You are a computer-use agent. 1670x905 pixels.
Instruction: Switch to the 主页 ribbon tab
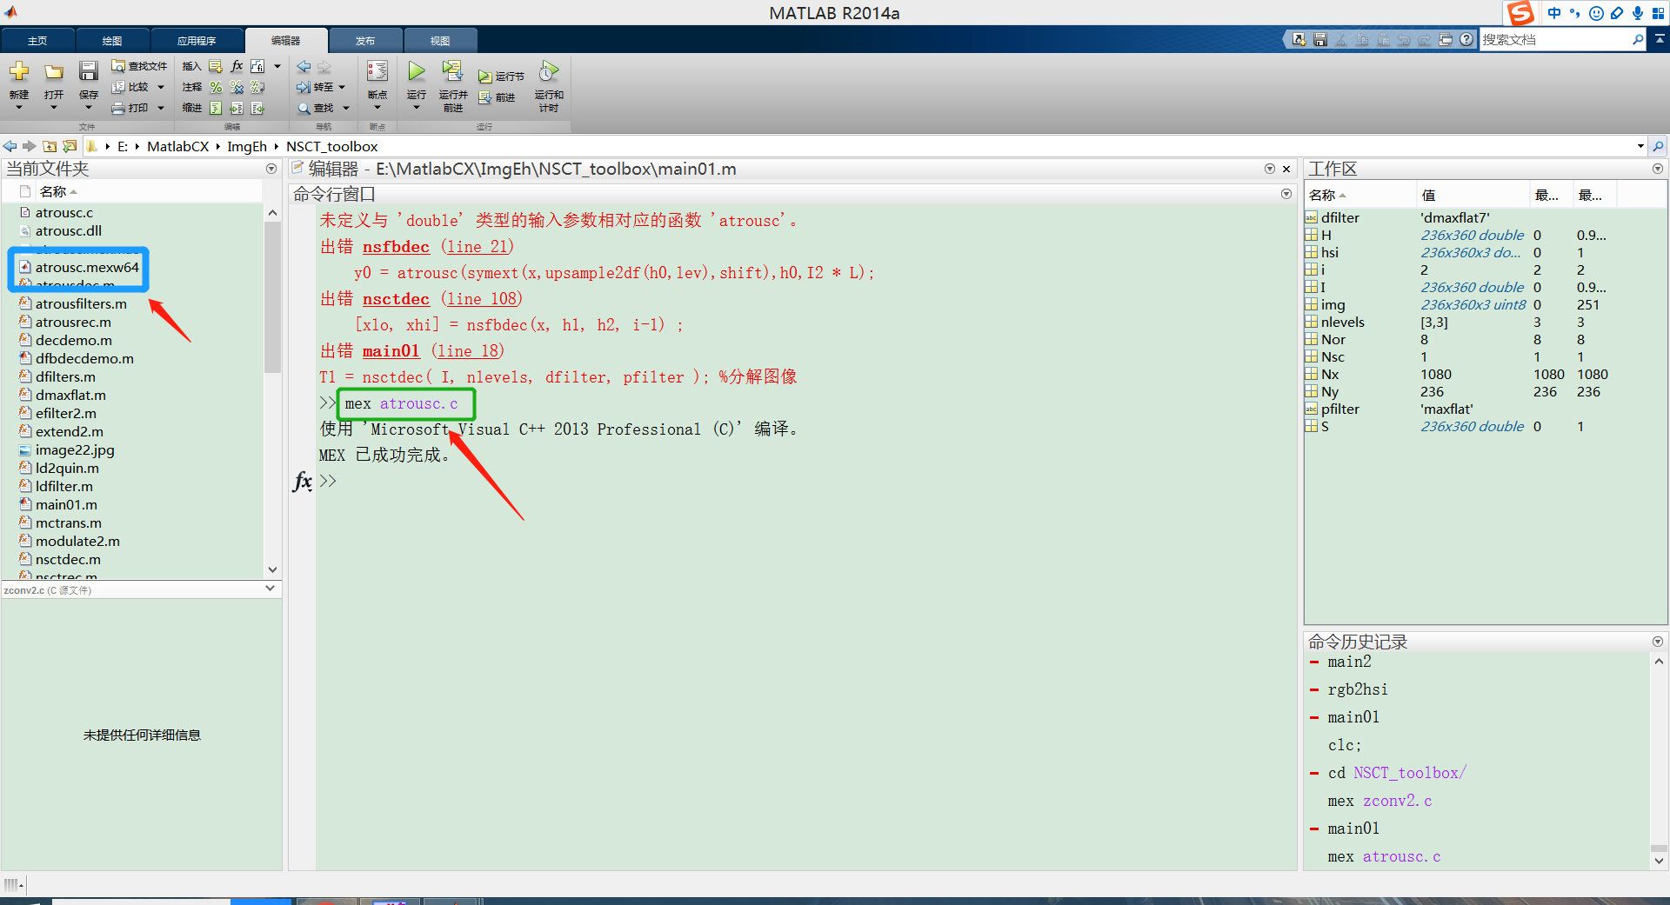37,40
